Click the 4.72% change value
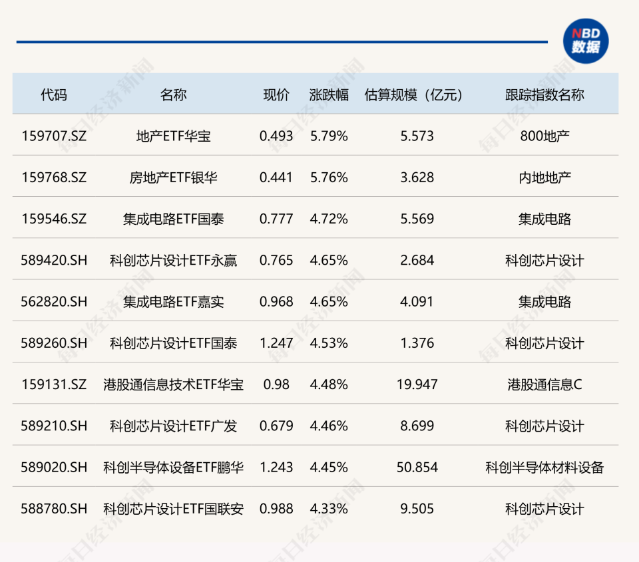639x562 pixels. [x=329, y=219]
